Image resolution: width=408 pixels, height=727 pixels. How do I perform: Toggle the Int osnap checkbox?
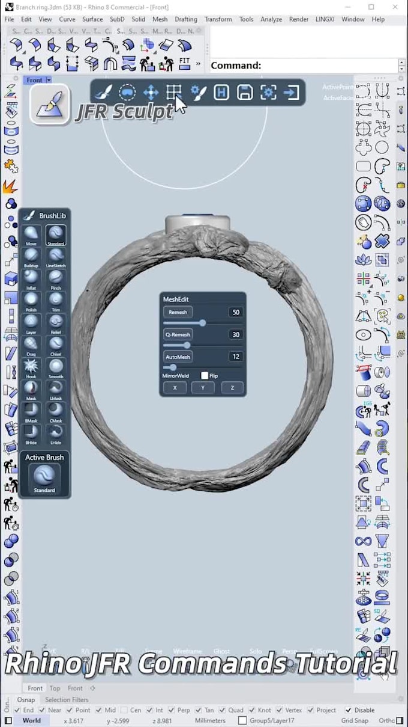pyautogui.click(x=149, y=710)
